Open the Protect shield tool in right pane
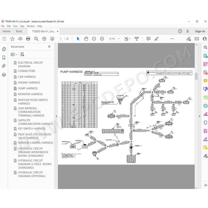Screen dimensions: 208x208 [x=205, y=122]
